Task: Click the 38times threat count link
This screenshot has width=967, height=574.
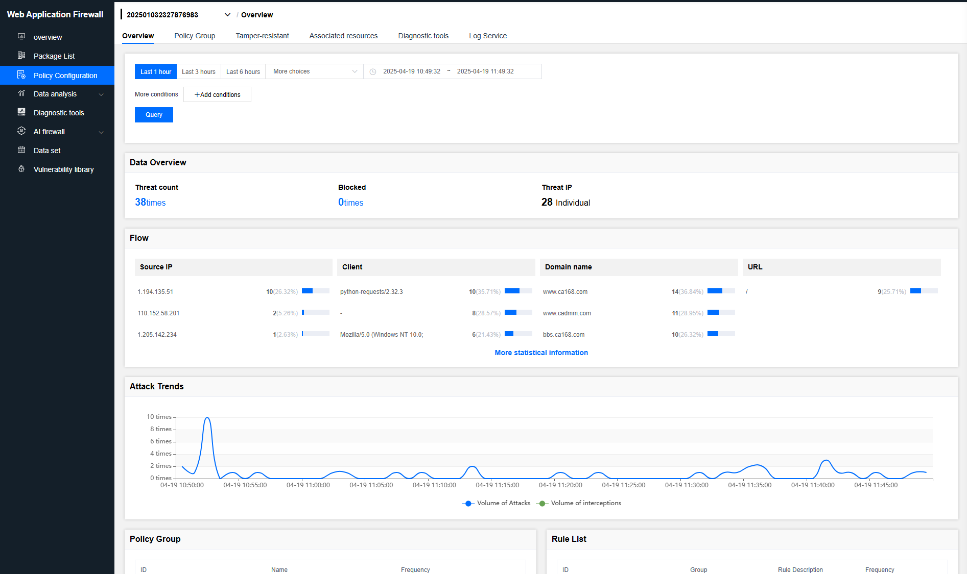Action: click(150, 203)
